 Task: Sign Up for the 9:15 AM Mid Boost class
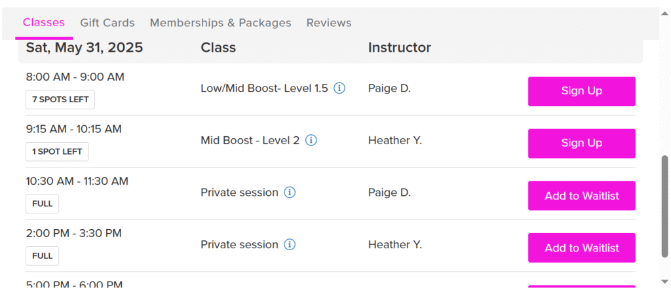[582, 143]
